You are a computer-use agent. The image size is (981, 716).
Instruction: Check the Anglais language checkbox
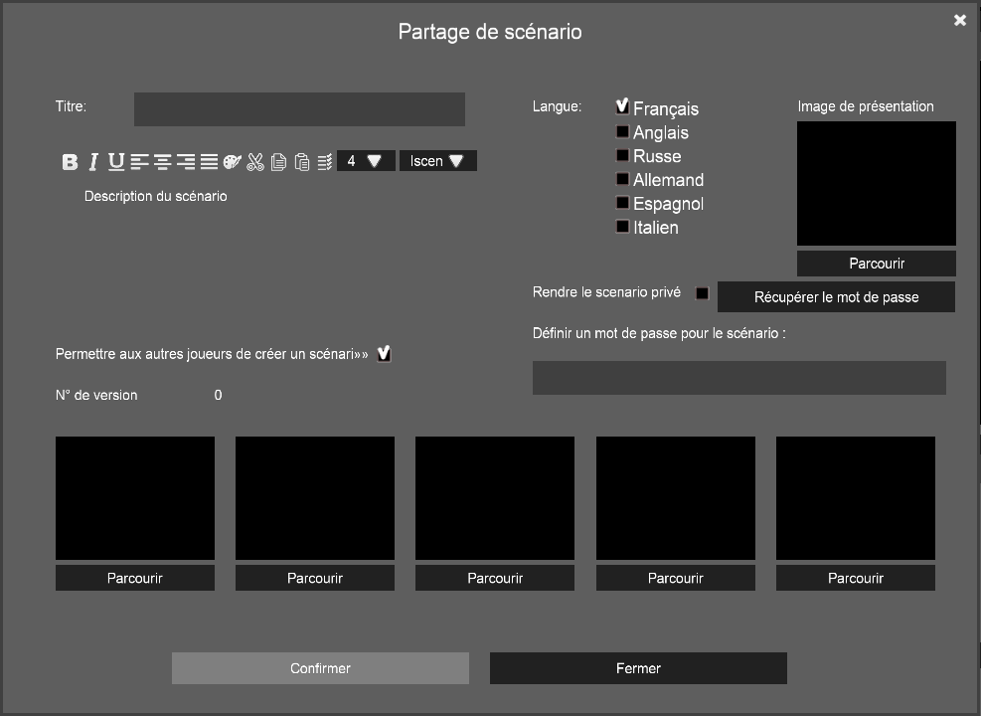click(622, 131)
